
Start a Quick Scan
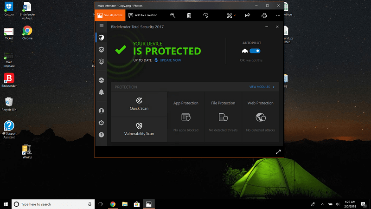[x=139, y=104]
